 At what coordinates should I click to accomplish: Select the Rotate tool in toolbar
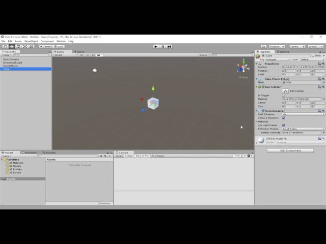[x=18, y=46]
